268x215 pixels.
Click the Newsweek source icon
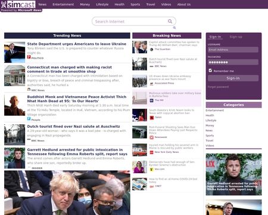151,137
